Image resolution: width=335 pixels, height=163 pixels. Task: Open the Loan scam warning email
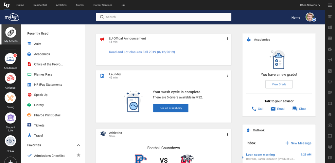point(260,155)
